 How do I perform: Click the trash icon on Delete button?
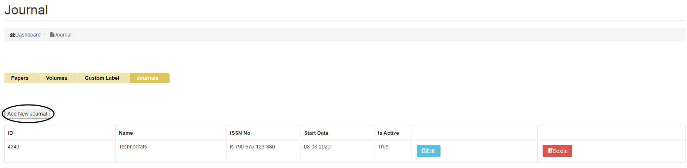(x=550, y=151)
